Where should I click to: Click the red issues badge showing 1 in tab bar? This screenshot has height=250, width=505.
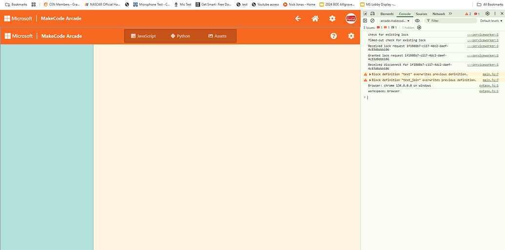pos(477,14)
